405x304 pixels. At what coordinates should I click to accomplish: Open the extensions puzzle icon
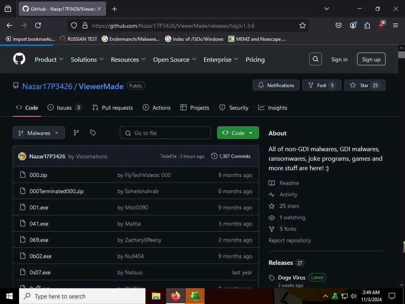tap(367, 25)
